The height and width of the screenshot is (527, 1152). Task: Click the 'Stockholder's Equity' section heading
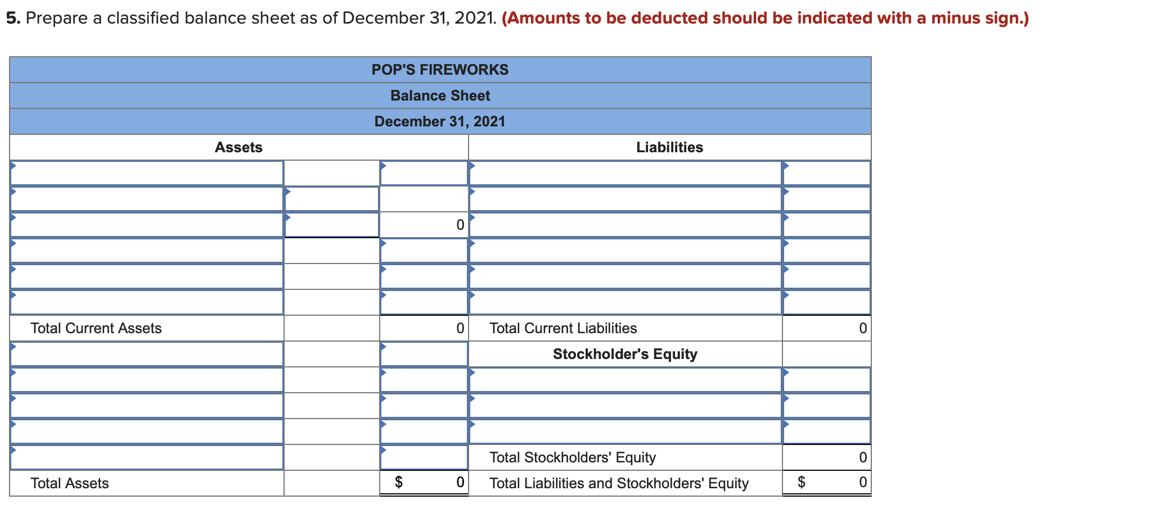[x=625, y=354]
